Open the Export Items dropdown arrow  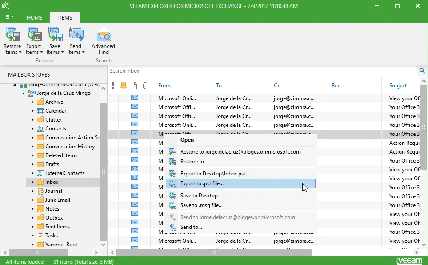pos(41,52)
